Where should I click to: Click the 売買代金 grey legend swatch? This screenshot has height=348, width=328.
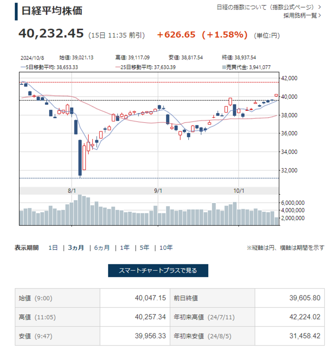point(224,67)
